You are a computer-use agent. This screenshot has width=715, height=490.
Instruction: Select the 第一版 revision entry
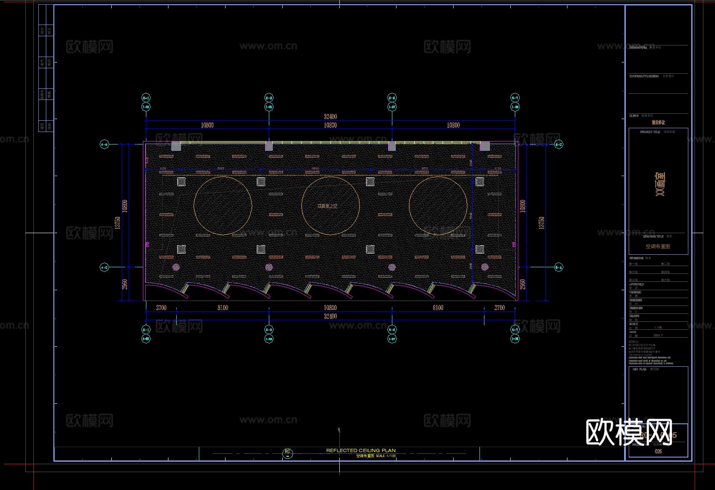tap(633, 264)
